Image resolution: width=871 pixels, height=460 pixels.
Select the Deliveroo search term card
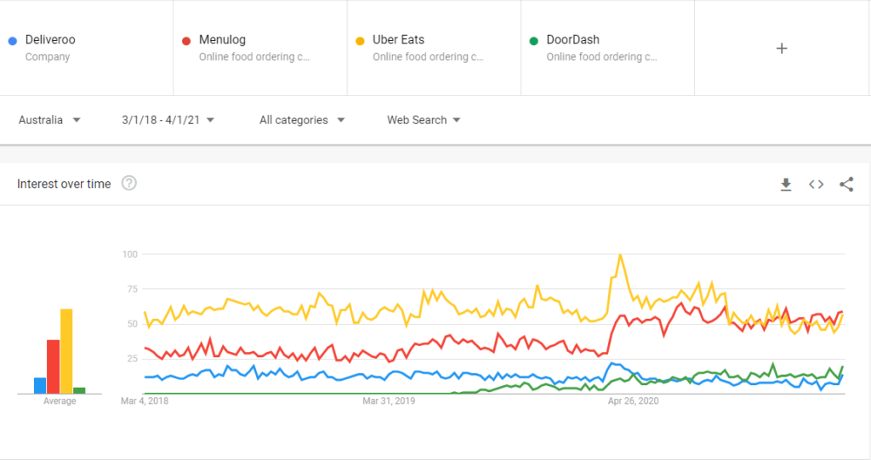pyautogui.click(x=87, y=48)
